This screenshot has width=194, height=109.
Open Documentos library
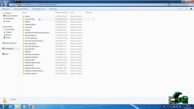[10, 29]
